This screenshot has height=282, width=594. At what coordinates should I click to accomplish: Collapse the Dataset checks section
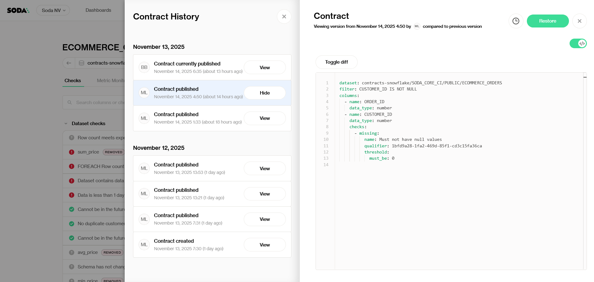tap(66, 124)
